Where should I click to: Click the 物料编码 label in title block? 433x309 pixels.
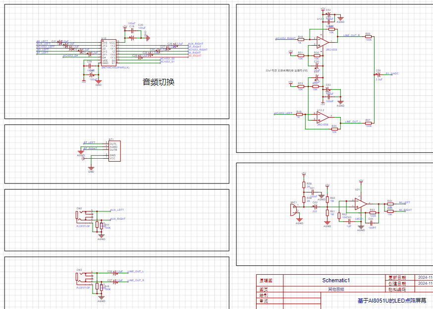(x=397, y=289)
